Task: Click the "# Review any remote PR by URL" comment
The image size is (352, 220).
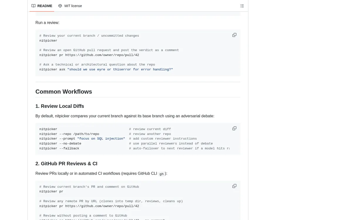Action: (x=111, y=201)
